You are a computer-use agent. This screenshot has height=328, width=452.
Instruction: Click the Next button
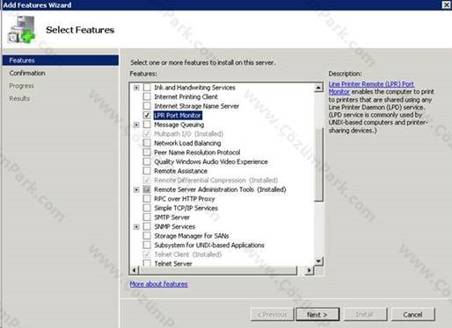(x=317, y=315)
